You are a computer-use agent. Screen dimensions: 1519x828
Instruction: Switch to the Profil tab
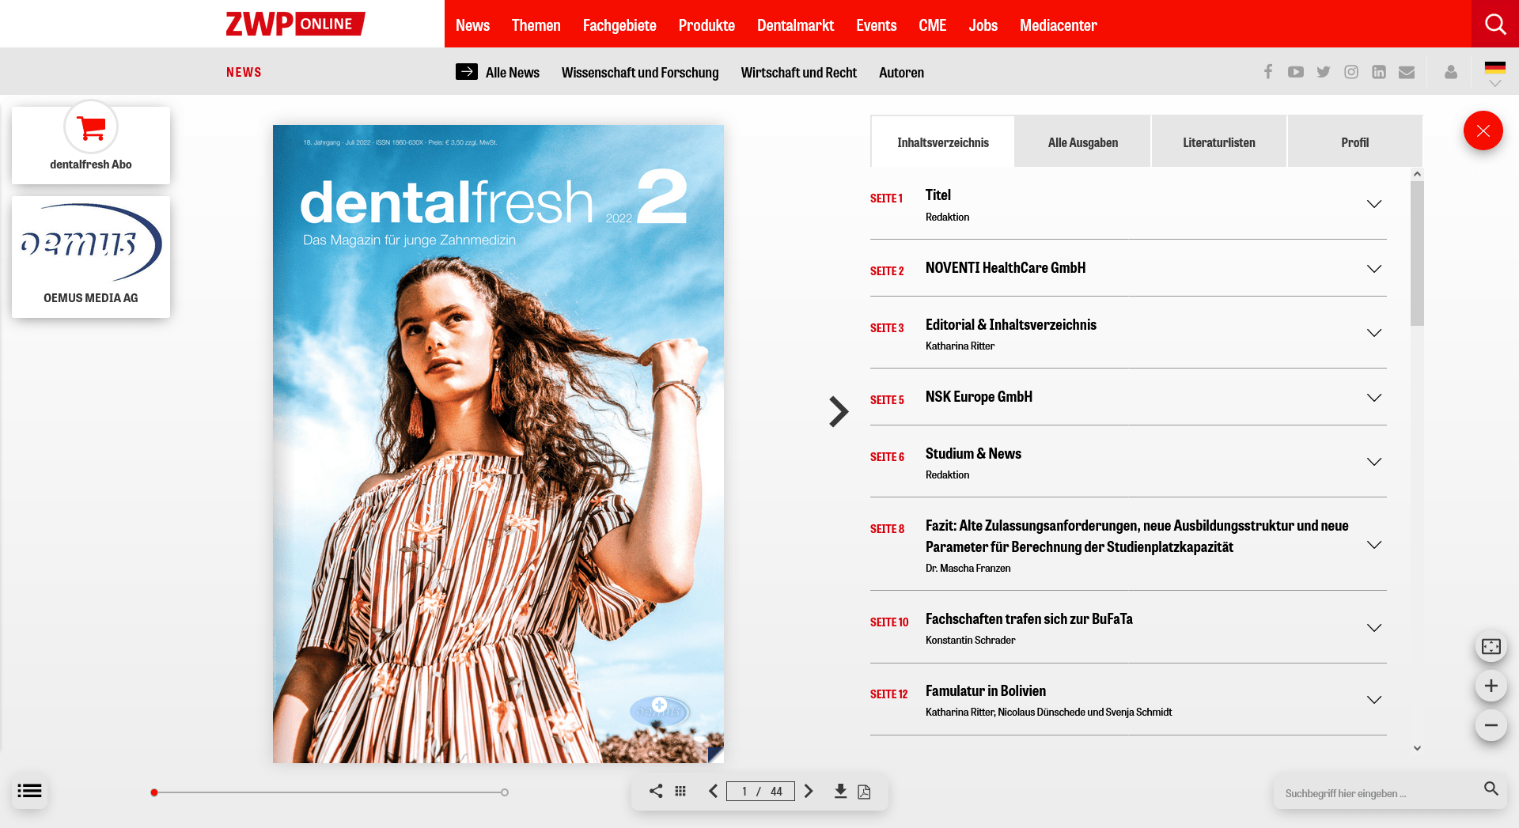1354,142
